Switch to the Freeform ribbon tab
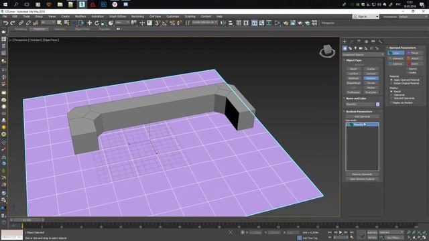The height and width of the screenshot is (241, 429). coord(39,29)
